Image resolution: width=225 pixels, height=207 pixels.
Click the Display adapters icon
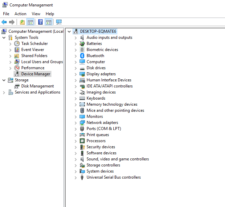coord(82,74)
